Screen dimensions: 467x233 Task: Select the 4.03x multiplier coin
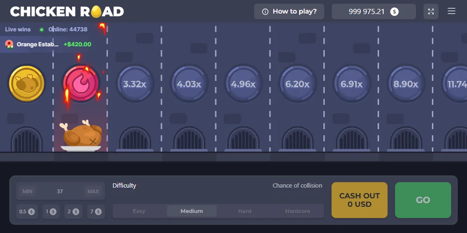(189, 84)
